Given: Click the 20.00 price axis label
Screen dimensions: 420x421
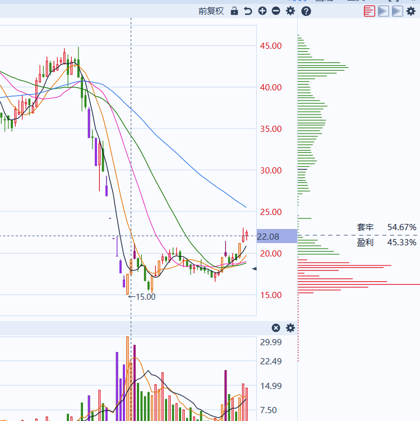Looking at the screenshot, I should tap(271, 254).
